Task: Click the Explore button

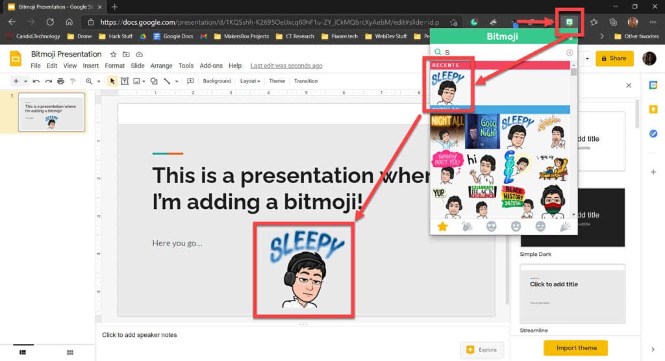Action: (x=482, y=350)
